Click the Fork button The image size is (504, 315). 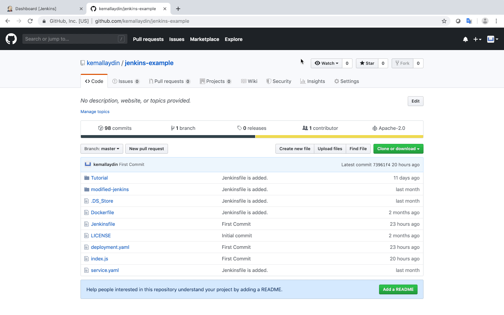[402, 63]
